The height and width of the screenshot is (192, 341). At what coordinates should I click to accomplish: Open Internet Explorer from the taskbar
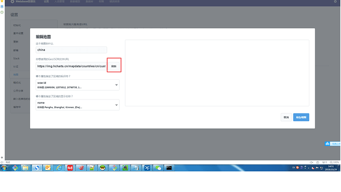pyautogui.click(x=59, y=168)
